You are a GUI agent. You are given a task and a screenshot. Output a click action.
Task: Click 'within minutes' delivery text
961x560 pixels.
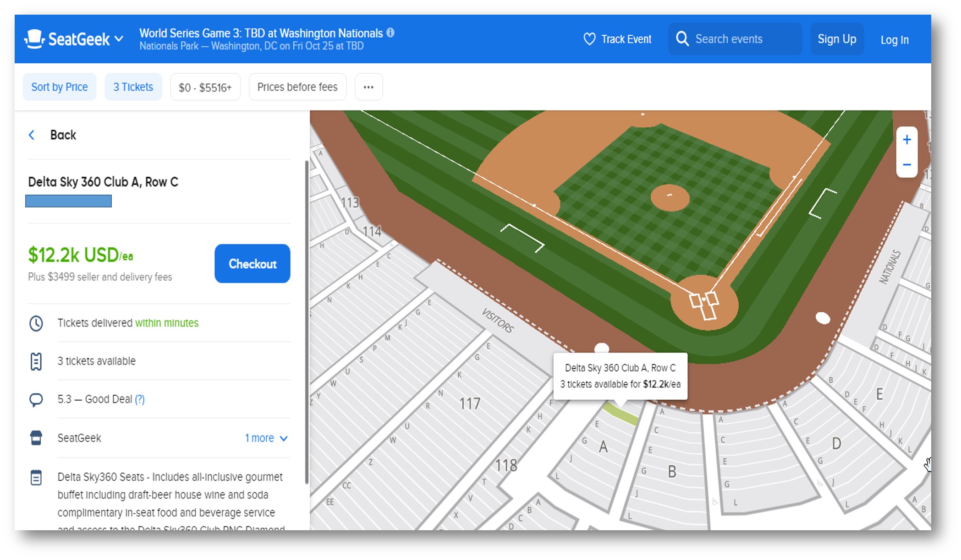tap(167, 323)
